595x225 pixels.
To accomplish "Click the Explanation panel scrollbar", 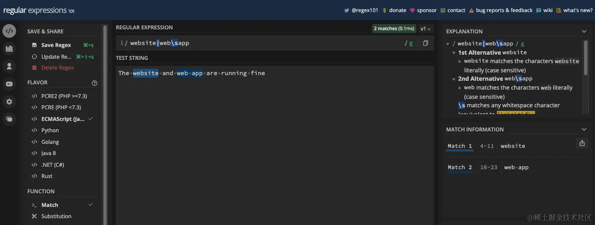I will coord(586,57).
